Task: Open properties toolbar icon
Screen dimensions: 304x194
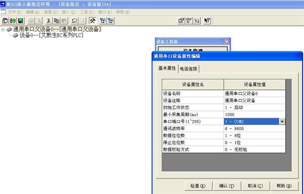Action: tap(181, 21)
